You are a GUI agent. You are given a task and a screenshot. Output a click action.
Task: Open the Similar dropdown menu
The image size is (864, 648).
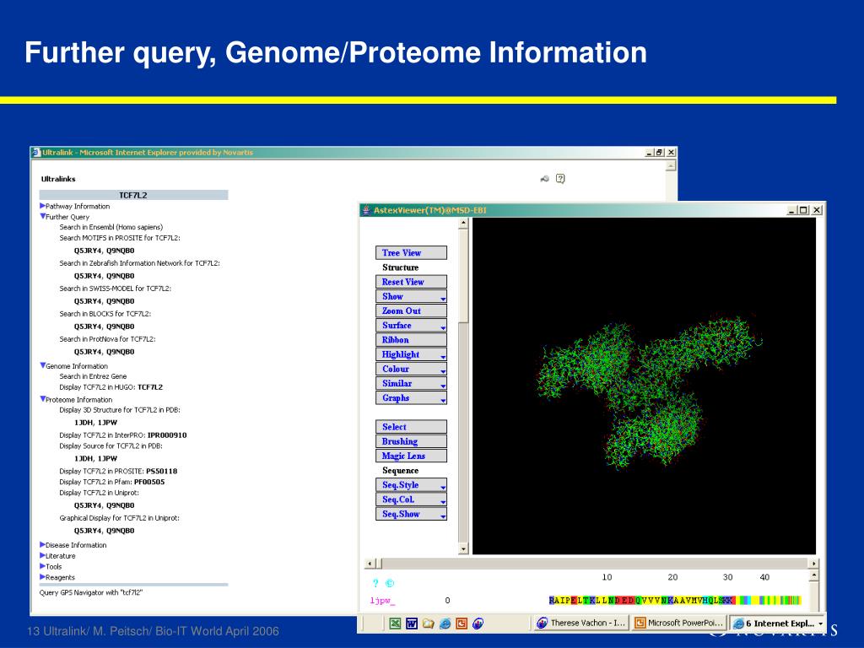(411, 384)
